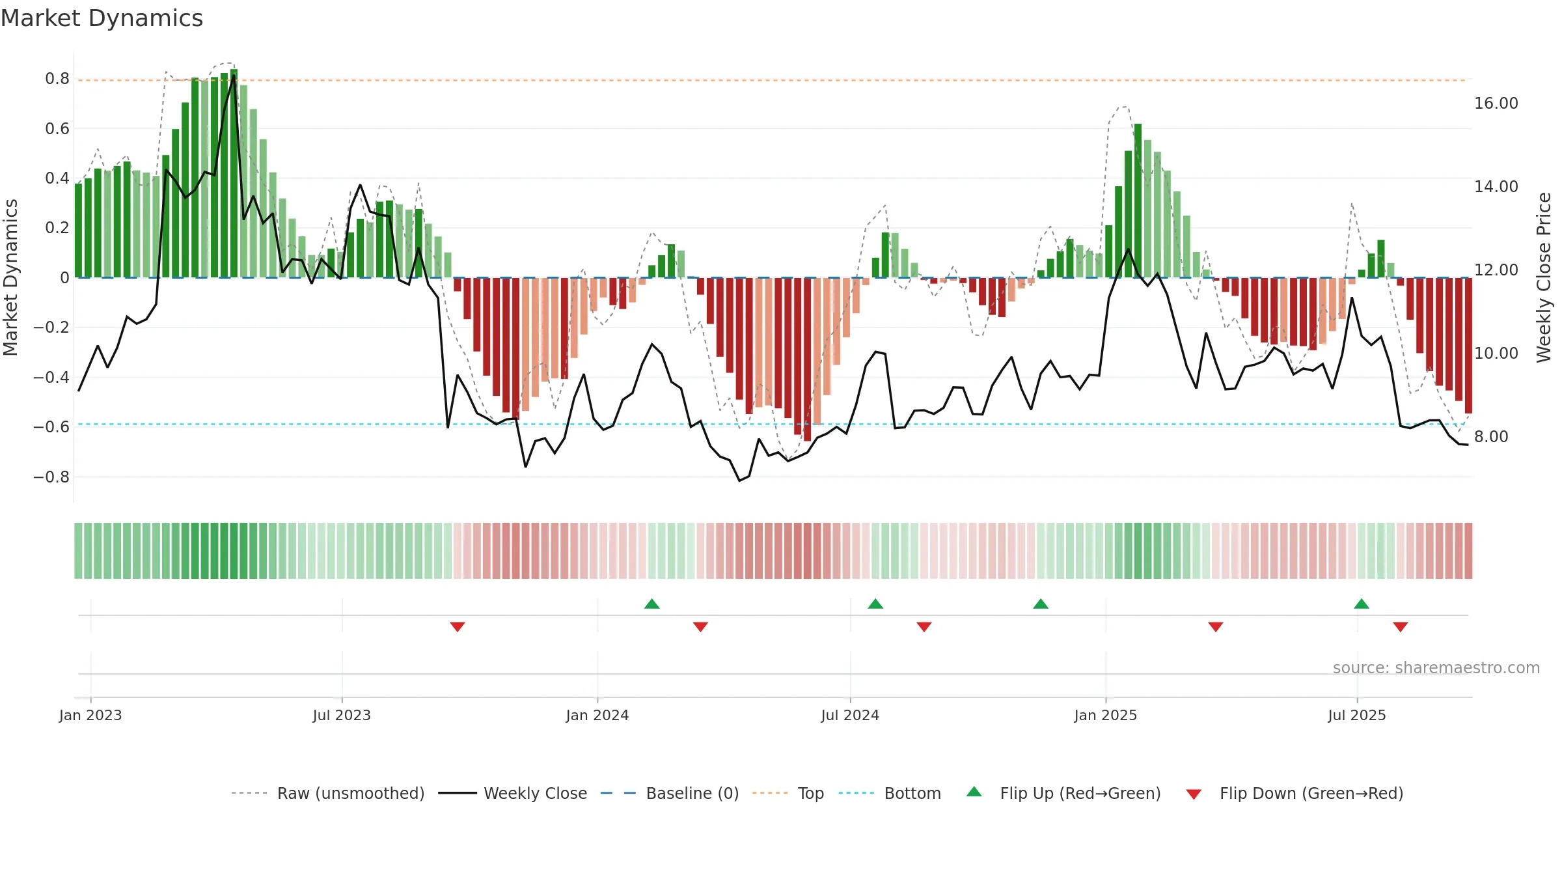Image resolution: width=1562 pixels, height=879 pixels.
Task: Click the tallest green bar in early 2025
Action: 1138,201
